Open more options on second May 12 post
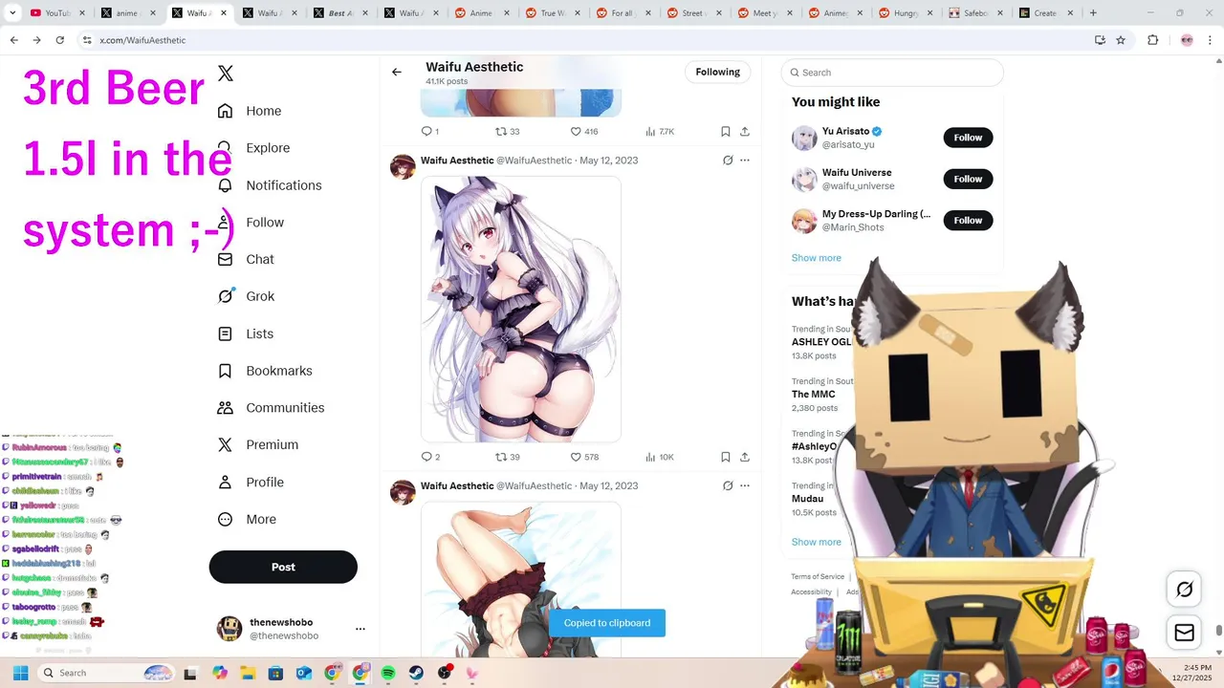The width and height of the screenshot is (1224, 688). [745, 486]
